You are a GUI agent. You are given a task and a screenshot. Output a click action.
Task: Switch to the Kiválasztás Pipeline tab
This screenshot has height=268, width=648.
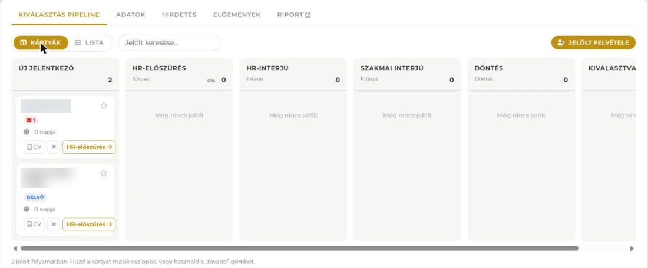click(59, 15)
